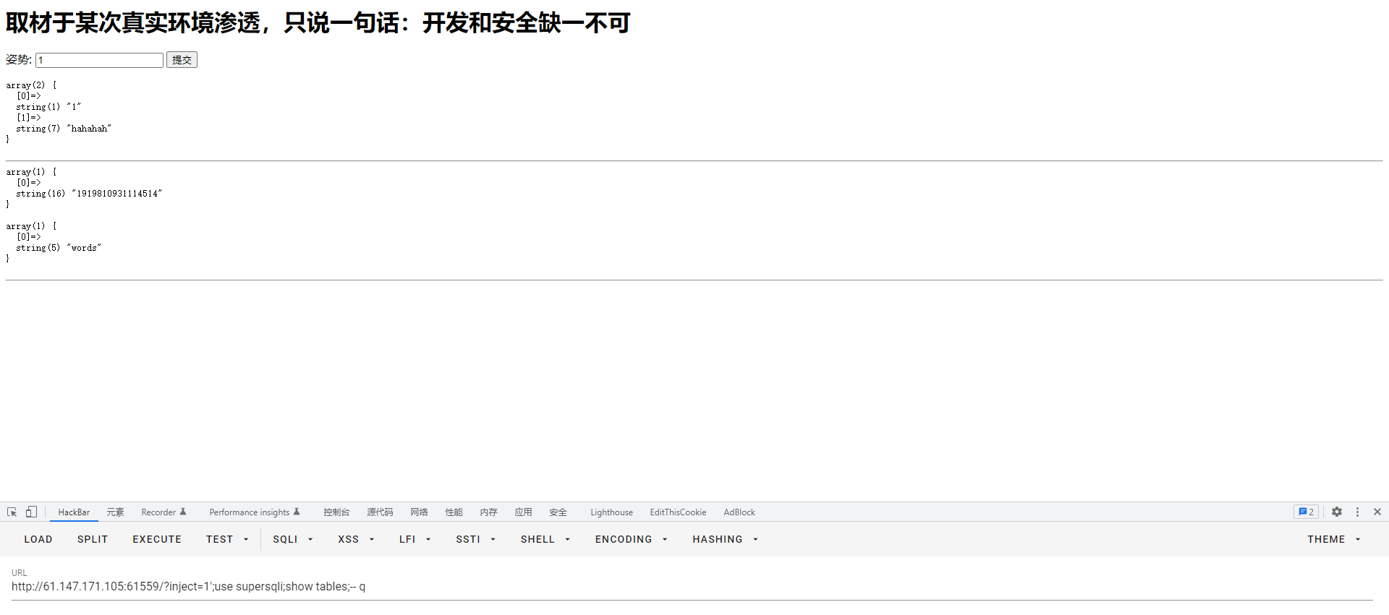Open the 源代码 sources tab
1389x615 pixels.
380,512
